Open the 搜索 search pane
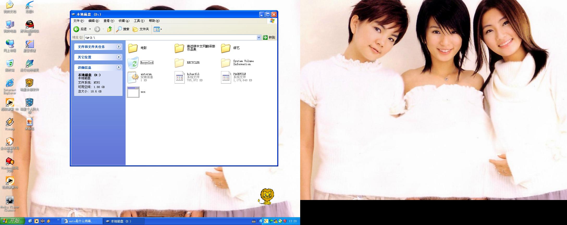 tap(123, 29)
